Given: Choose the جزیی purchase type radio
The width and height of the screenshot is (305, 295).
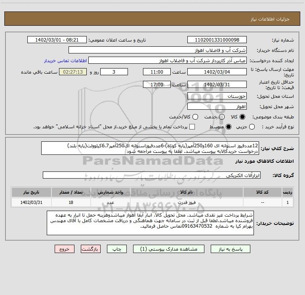Looking at the screenshot, I should coord(252,127).
